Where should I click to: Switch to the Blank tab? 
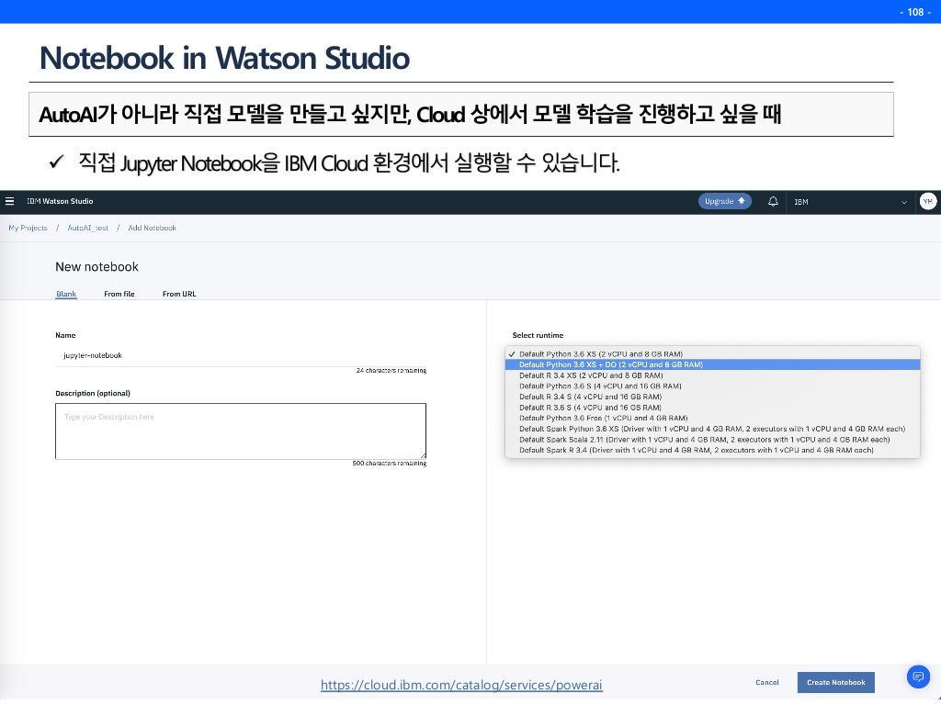[65, 294]
